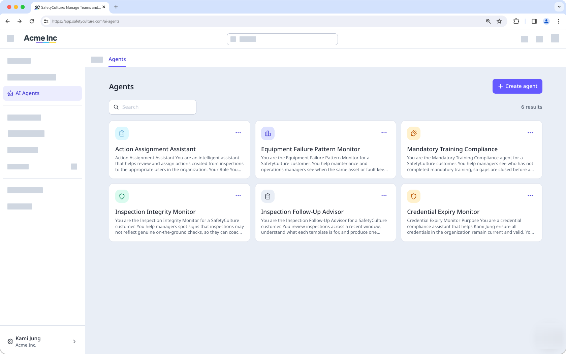Click the Inspection Integrity Monitor shield icon
The width and height of the screenshot is (566, 354).
(x=122, y=196)
